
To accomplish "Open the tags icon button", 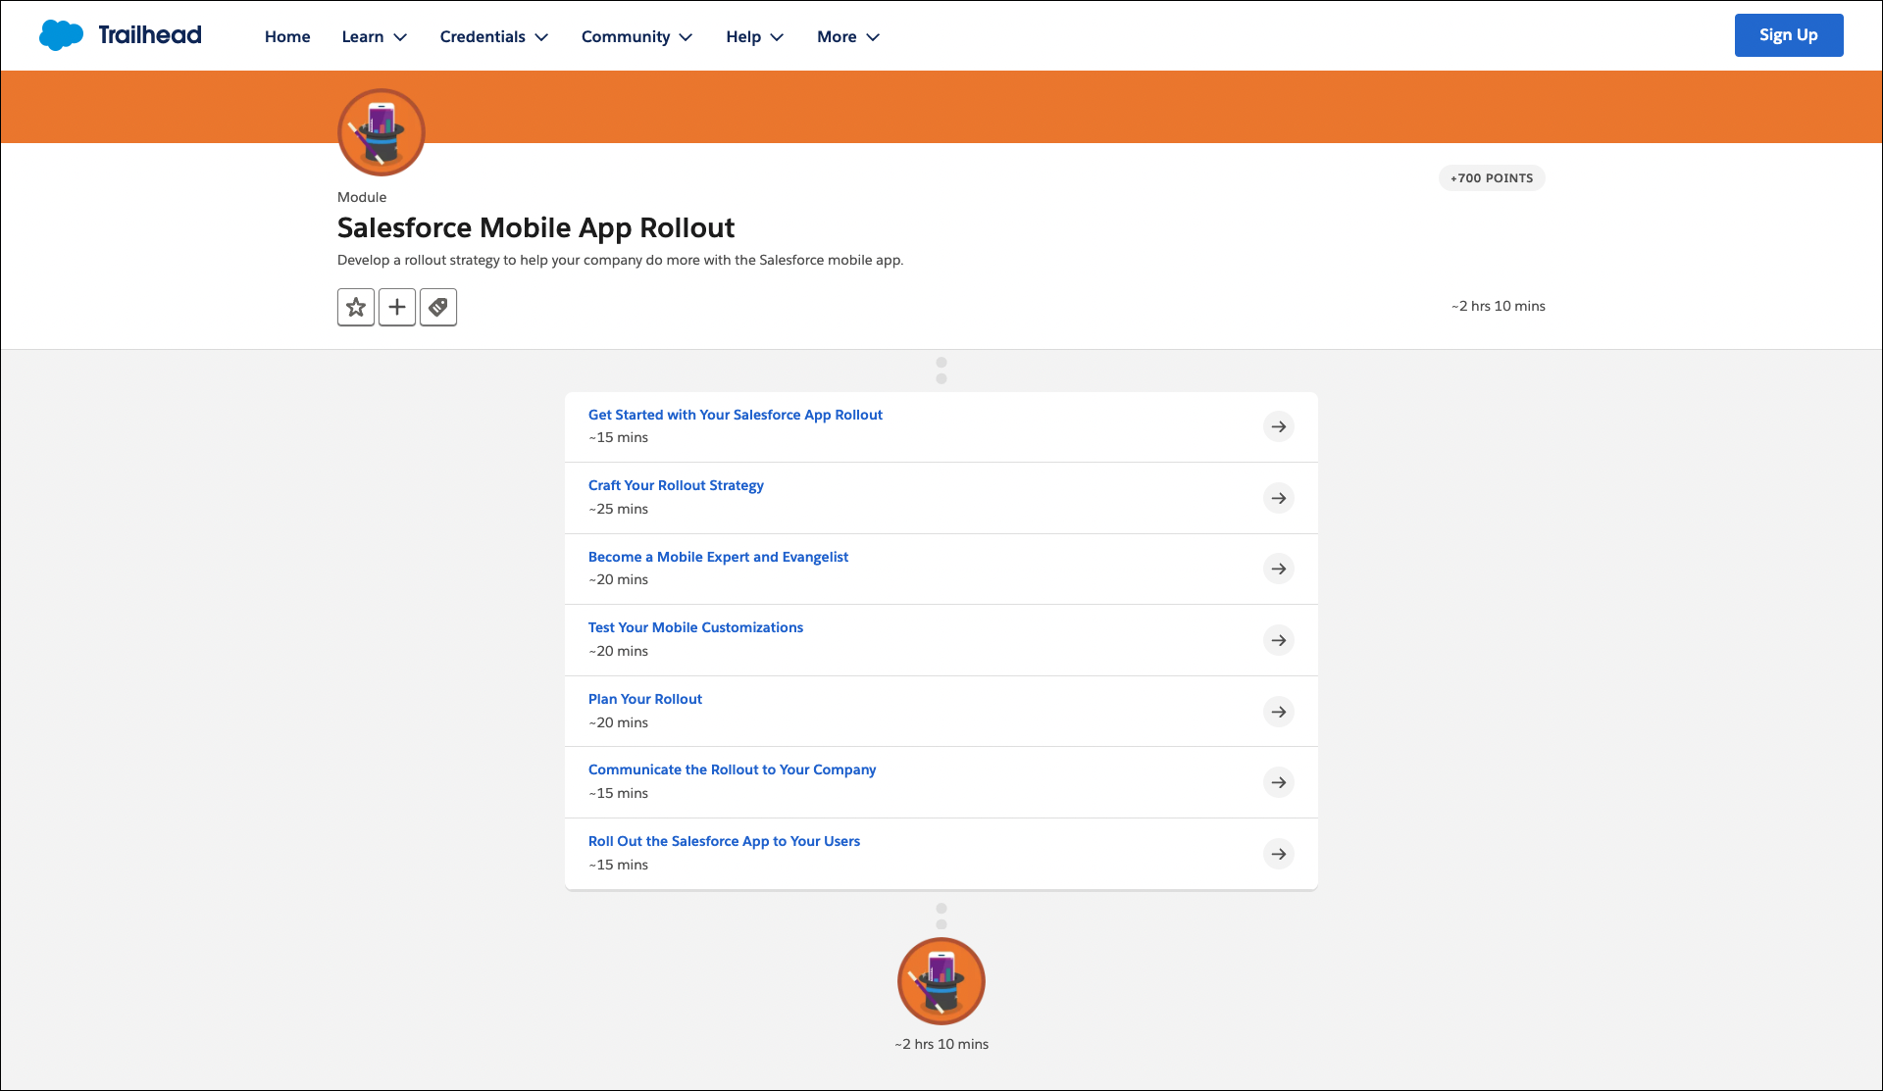I will [438, 307].
